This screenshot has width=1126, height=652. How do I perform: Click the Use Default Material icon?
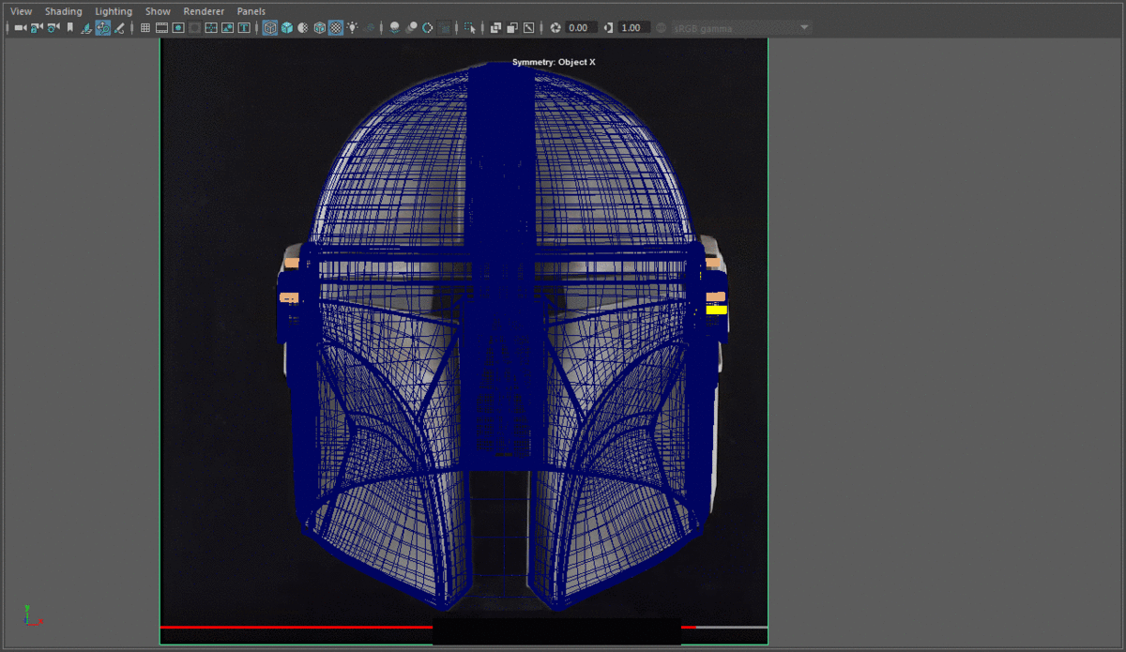coord(302,28)
